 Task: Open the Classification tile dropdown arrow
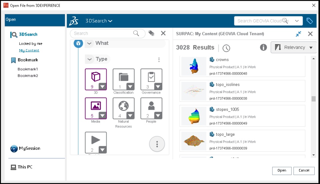click(x=130, y=87)
